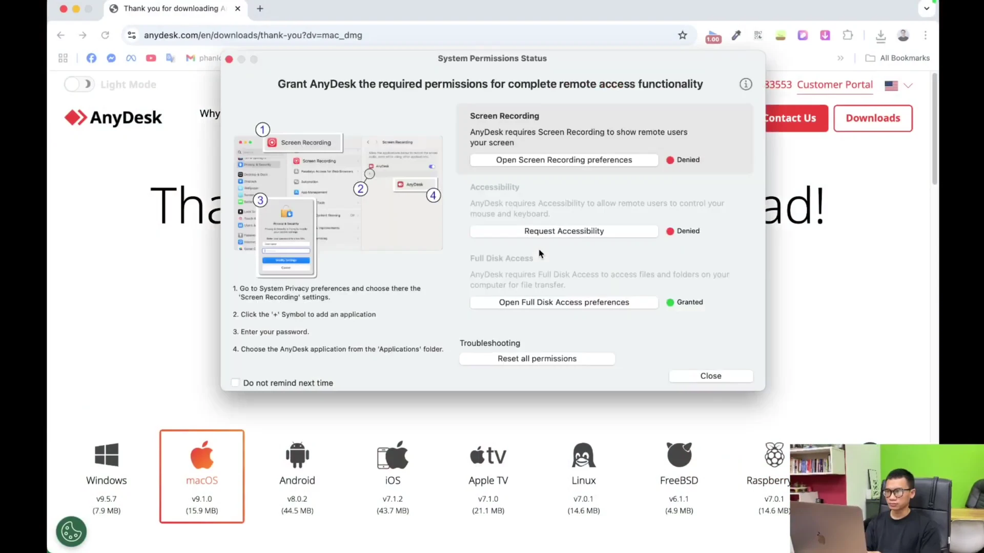Close the System Permissions Status dialog
Screen dimensions: 984x553
click(x=711, y=376)
